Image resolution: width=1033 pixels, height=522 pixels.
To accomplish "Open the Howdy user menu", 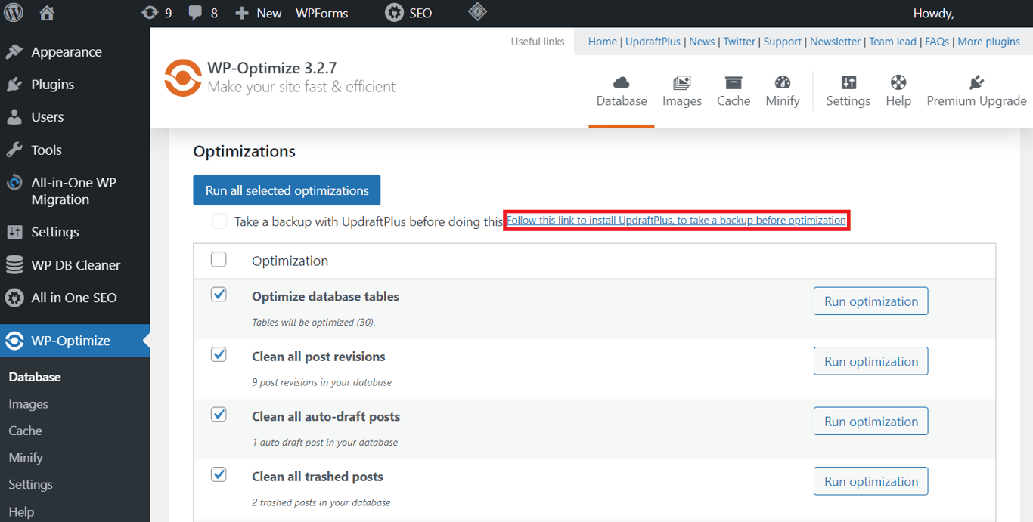I will pos(933,12).
